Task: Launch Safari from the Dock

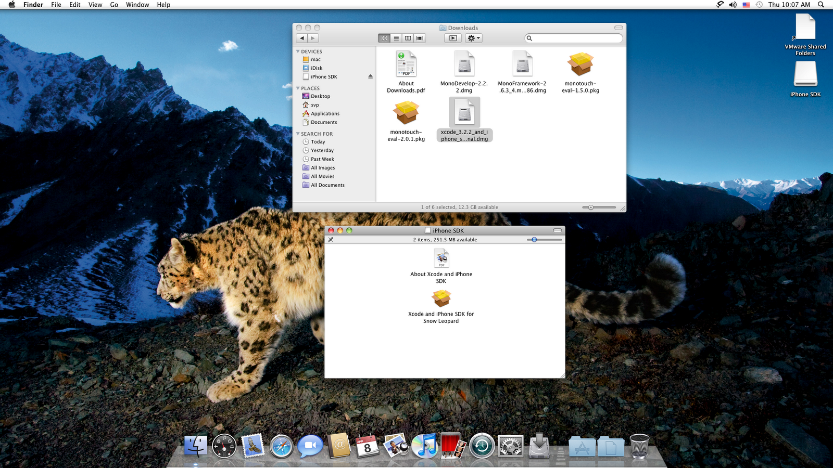Action: tap(282, 446)
